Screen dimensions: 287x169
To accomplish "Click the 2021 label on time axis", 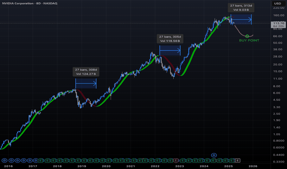I will [131, 166].
